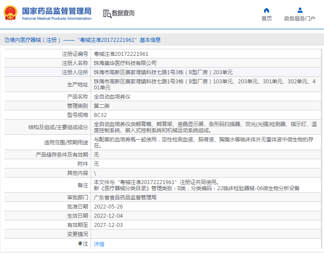
Task: Select registration number 粤械注准20172221961 value
Action: (x=121, y=54)
